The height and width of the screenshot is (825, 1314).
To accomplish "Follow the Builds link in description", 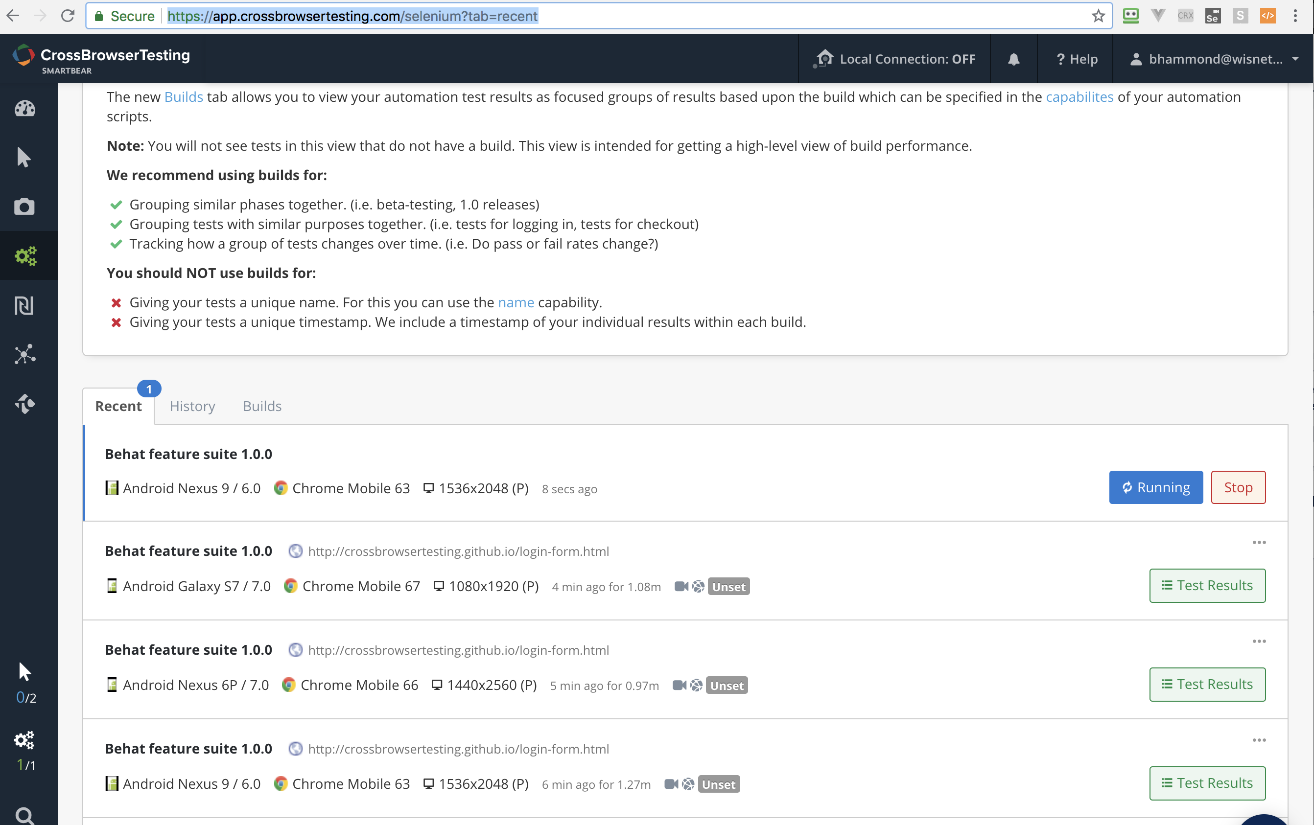I will point(184,96).
